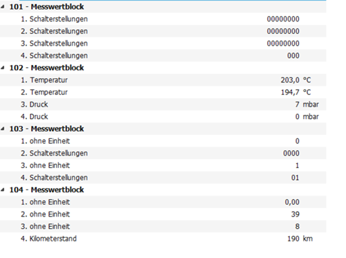Select 1. ohne Einheit in block 103
This screenshot has height=258, width=346.
[x=163, y=141]
